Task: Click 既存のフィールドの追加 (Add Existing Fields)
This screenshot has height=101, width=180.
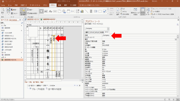Action: pyautogui.click(x=135, y=12)
